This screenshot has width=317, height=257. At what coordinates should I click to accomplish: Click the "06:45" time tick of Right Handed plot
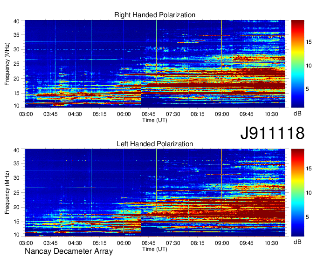(148, 114)
